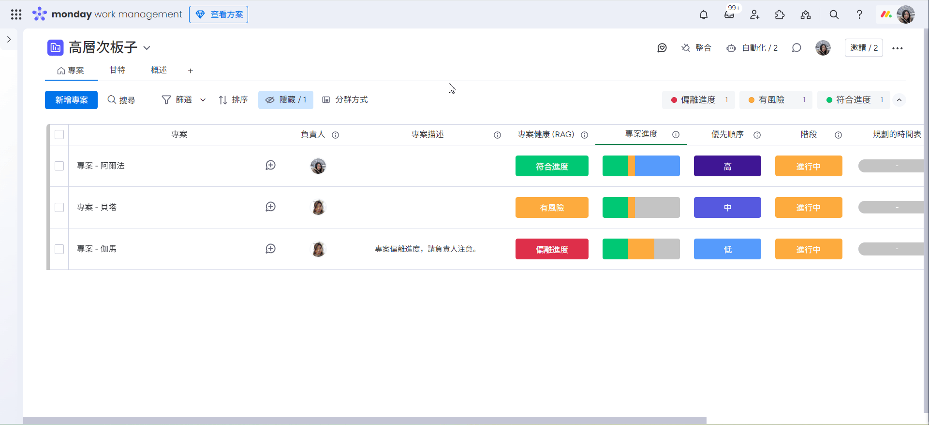Filter by 有風險 status chip
929x425 pixels.
(x=776, y=100)
